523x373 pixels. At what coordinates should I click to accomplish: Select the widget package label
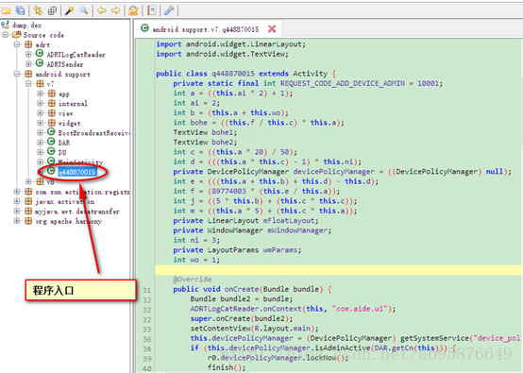click(x=69, y=124)
